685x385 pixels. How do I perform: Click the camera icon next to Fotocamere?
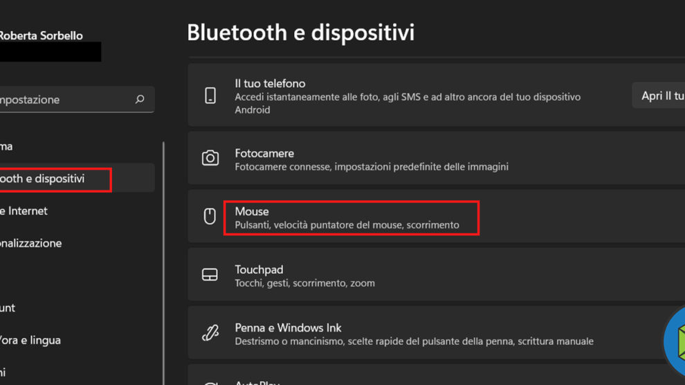click(210, 159)
